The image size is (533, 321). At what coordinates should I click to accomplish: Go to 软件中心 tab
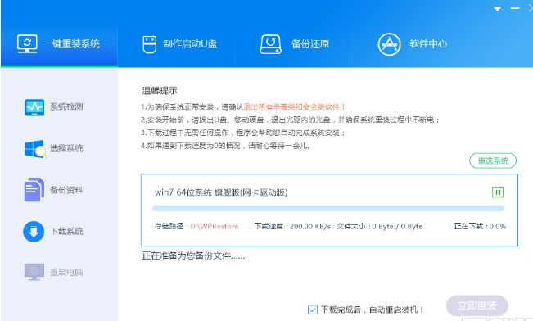412,44
